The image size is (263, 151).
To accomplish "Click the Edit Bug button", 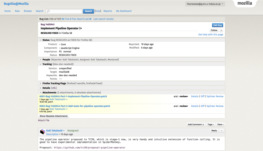I will 218,25.
